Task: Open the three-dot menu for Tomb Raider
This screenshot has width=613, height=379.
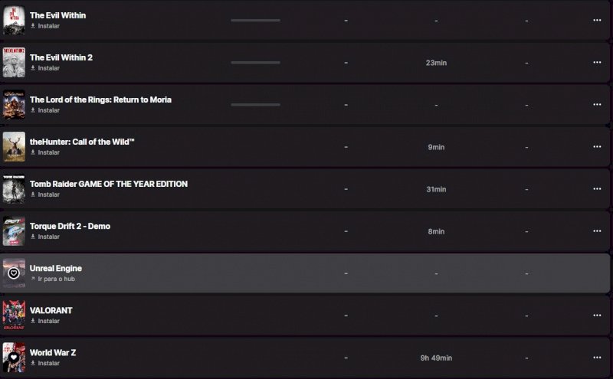Action: (597, 189)
